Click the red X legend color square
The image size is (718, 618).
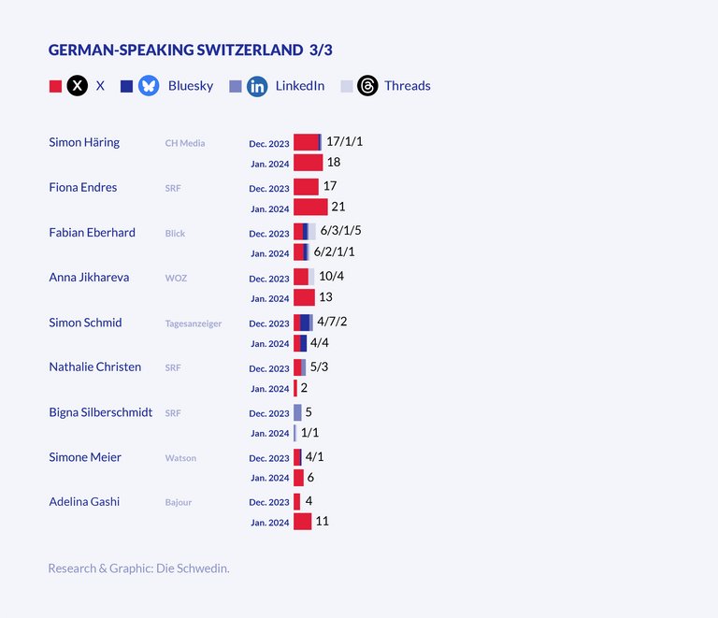click(55, 86)
